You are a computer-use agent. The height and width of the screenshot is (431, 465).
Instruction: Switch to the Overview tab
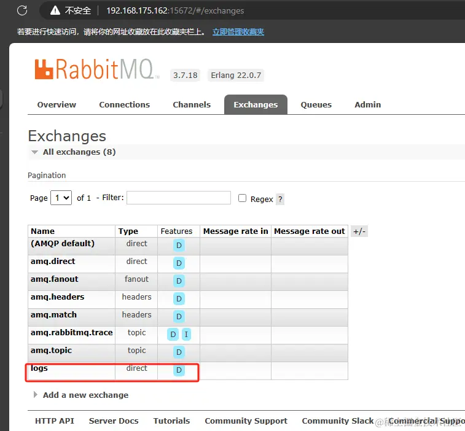[57, 104]
